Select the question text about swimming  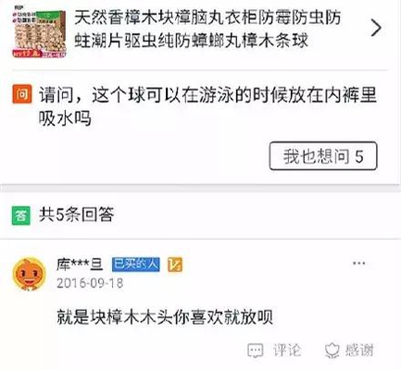[207, 106]
